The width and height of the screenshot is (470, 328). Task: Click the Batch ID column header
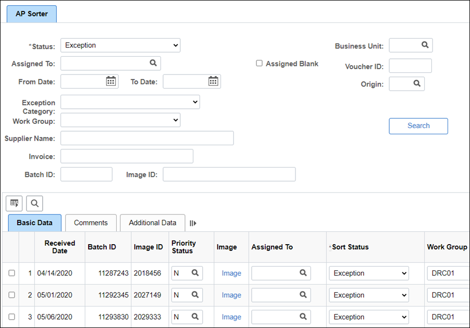click(x=102, y=247)
